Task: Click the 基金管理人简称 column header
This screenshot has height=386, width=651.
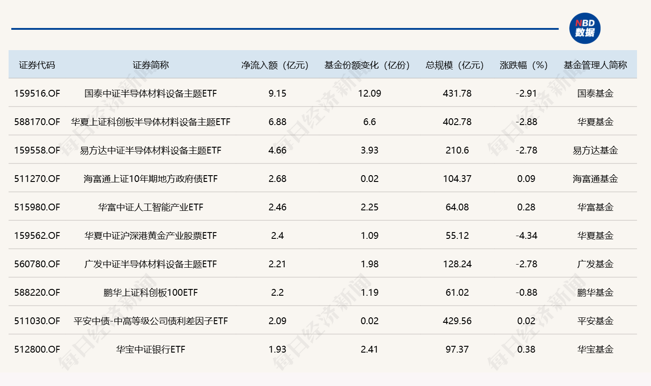Action: pos(595,65)
